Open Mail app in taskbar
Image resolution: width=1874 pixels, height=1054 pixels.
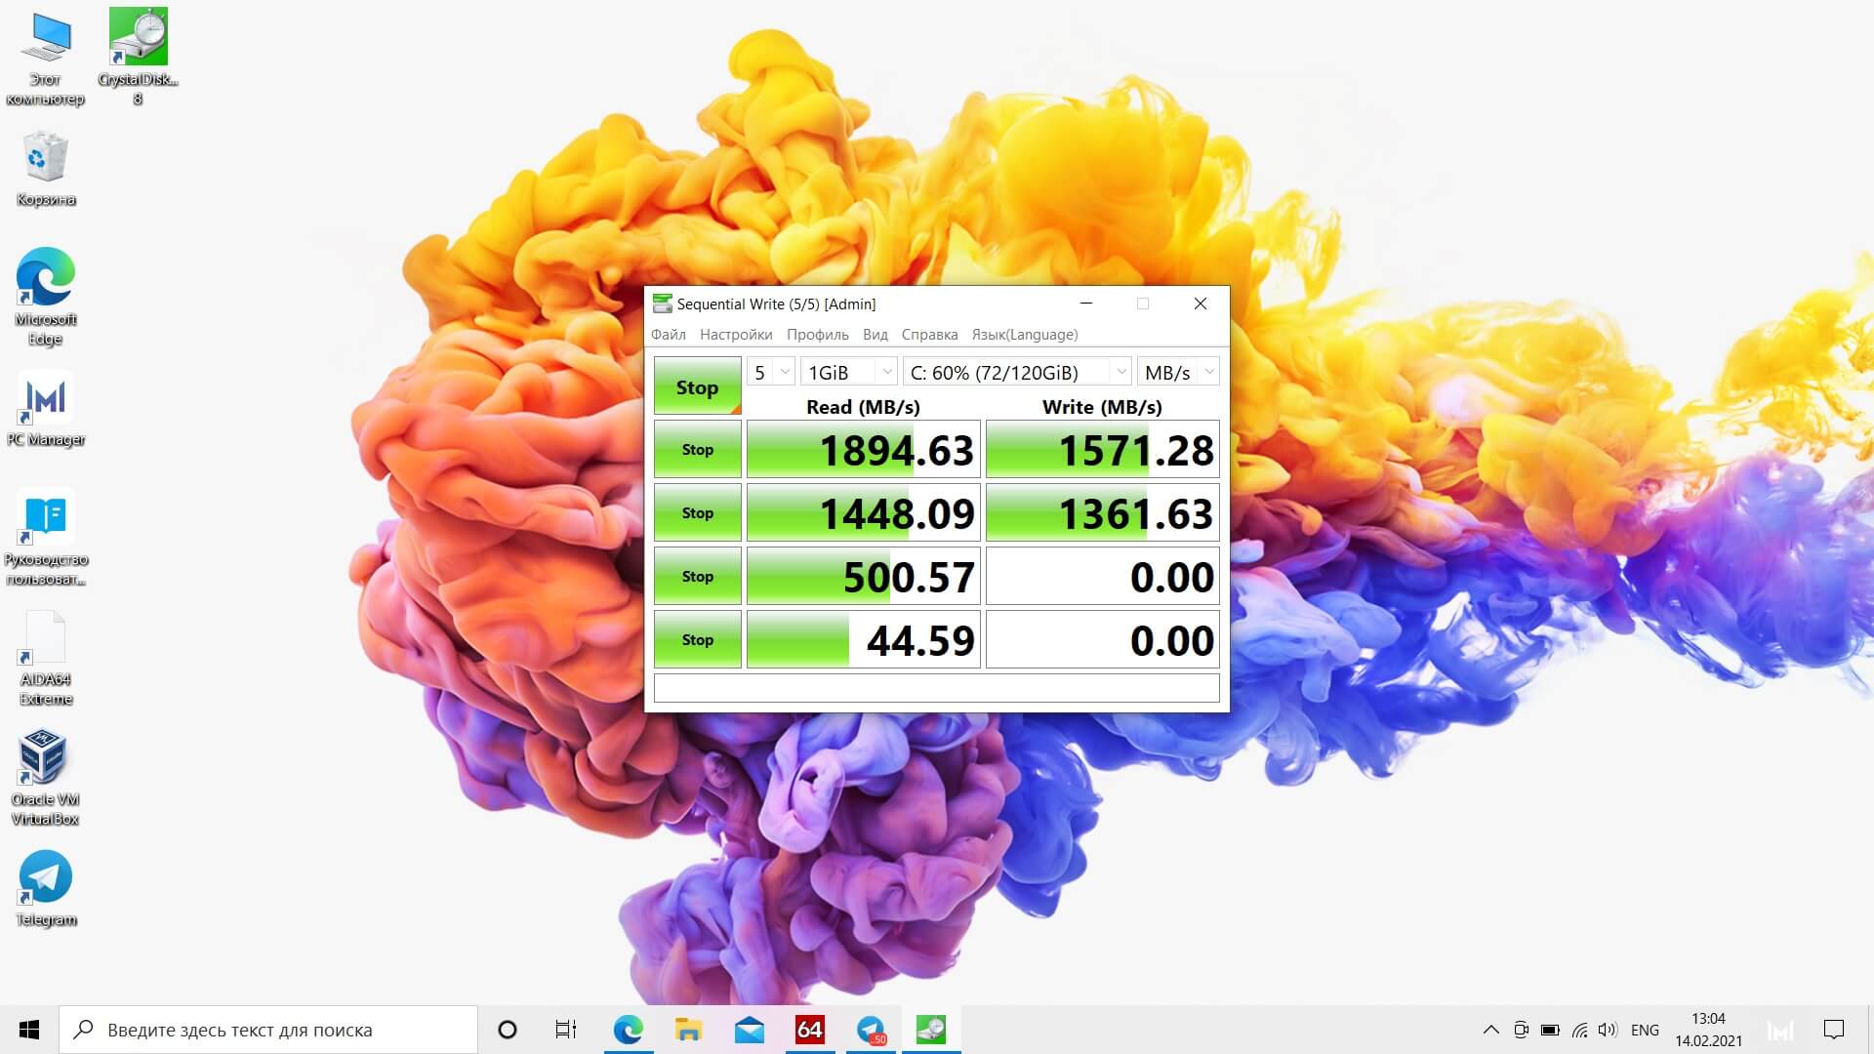749,1030
